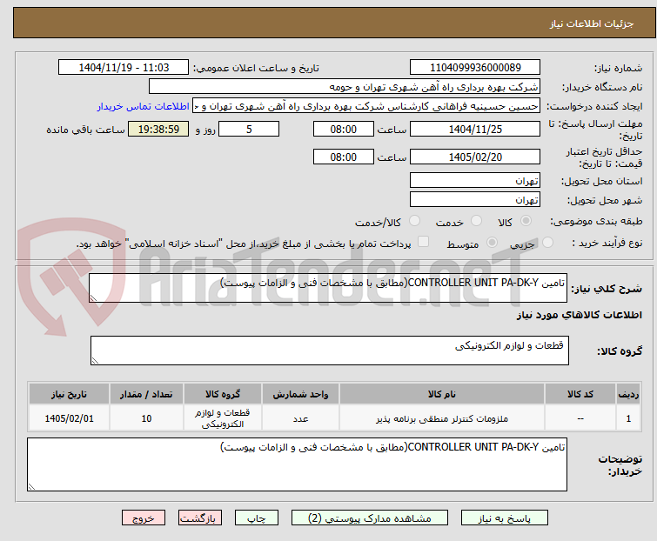Viewport: 657px width, 541px height.
Task: Click the شهر محل تحویل field
Action: [475, 199]
